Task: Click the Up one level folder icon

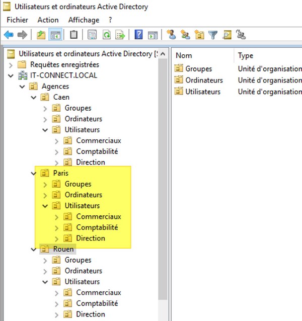Action: pyautogui.click(x=41, y=35)
